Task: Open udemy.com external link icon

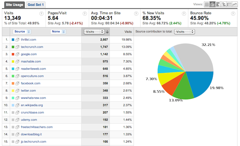Action: (x=17, y=120)
